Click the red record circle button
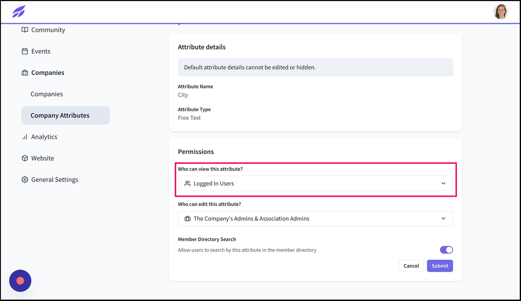This screenshot has width=521, height=301. 20,281
